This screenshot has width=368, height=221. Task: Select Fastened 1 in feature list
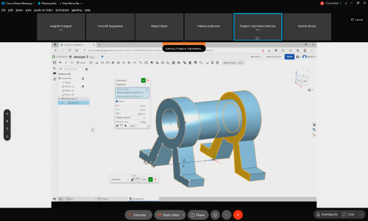pos(73,103)
